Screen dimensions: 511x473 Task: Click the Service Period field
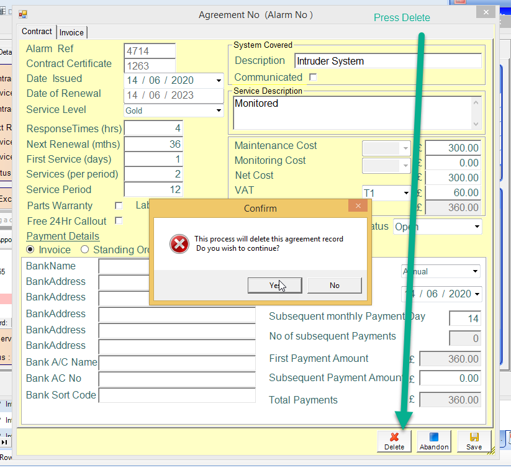click(153, 189)
